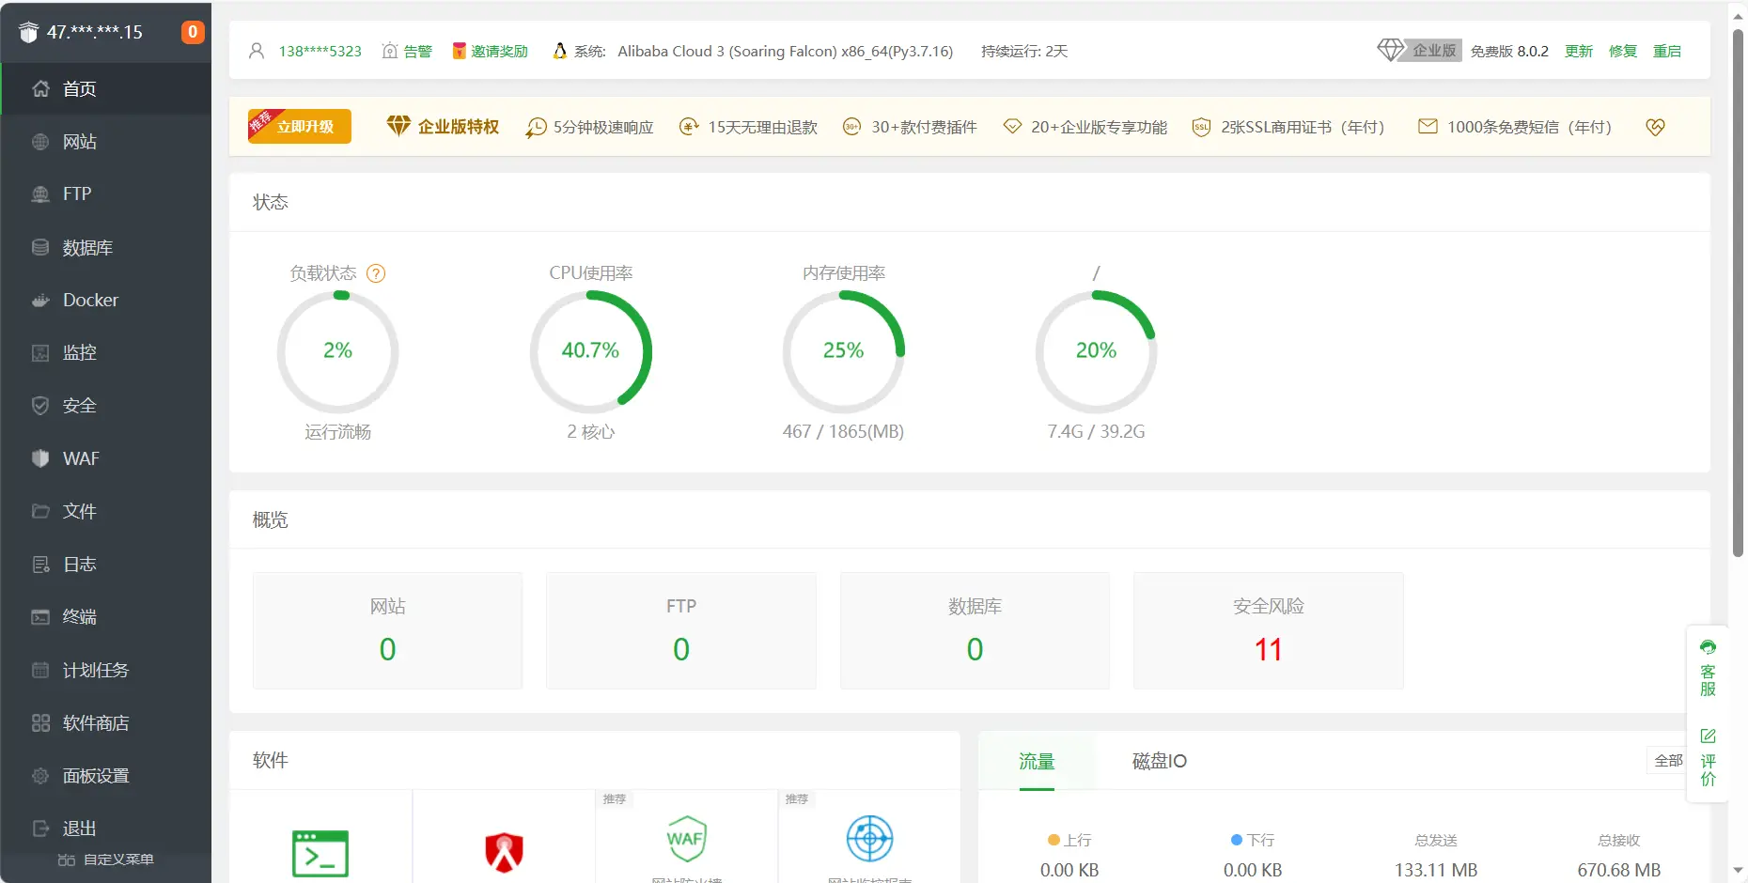Open customer service headset icon
This screenshot has width=1748, height=883.
[x=1708, y=647]
